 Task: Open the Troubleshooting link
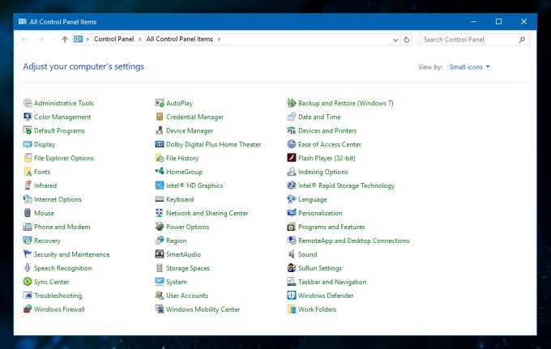click(58, 296)
